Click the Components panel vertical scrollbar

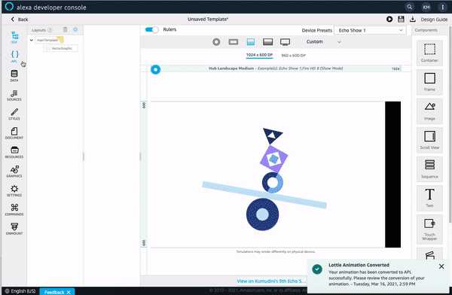click(x=450, y=124)
